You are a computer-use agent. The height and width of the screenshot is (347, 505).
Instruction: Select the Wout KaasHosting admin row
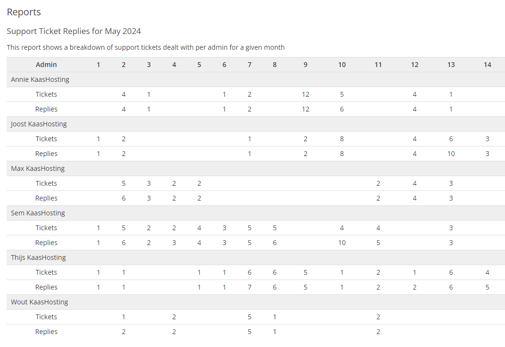pyautogui.click(x=40, y=302)
